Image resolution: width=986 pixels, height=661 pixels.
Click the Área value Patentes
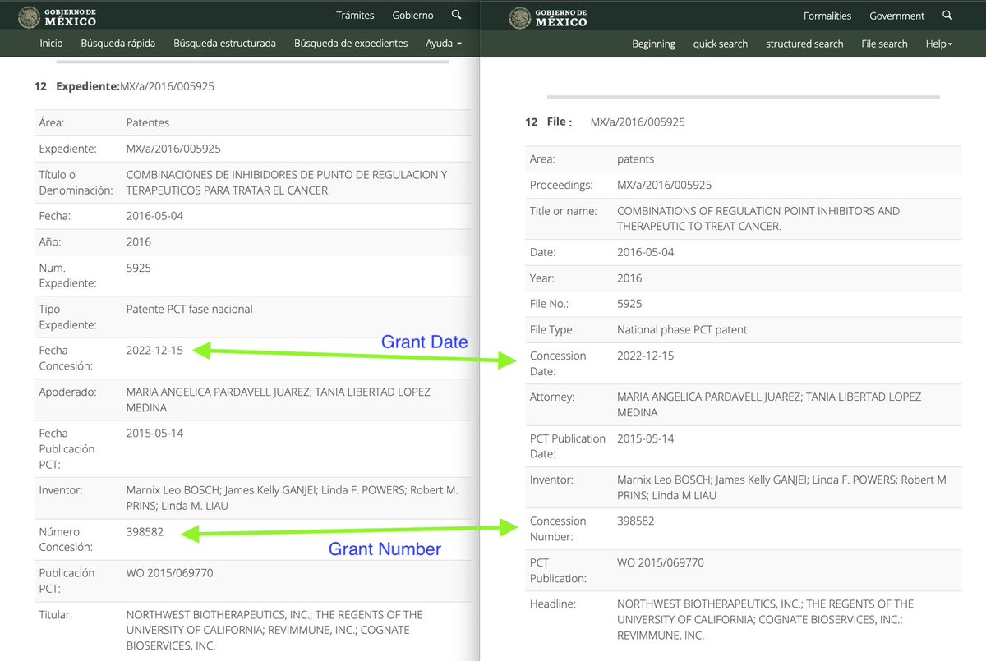point(148,122)
